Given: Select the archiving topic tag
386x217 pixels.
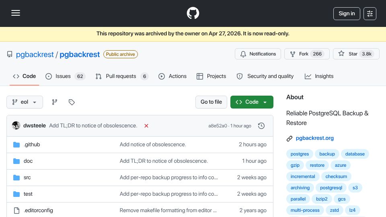Looking at the screenshot, I should [x=300, y=188].
